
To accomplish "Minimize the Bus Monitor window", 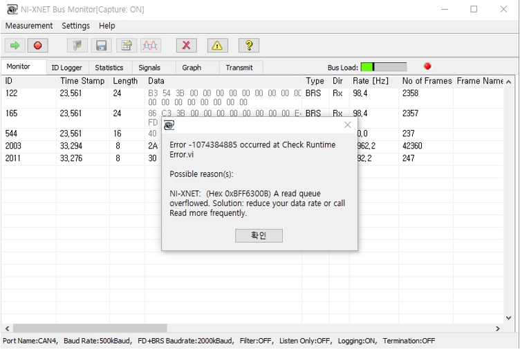I will point(445,9).
